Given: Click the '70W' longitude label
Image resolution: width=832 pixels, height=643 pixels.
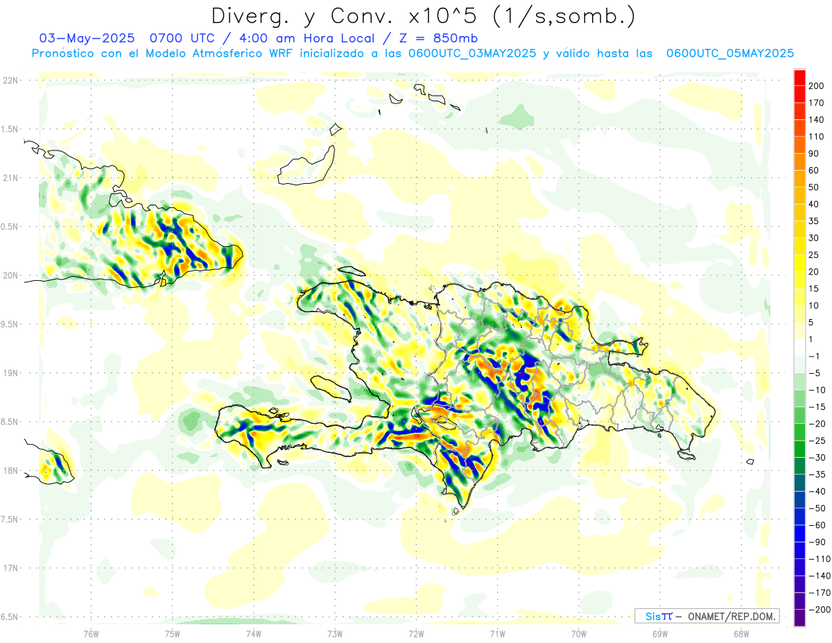Looking at the screenshot, I should coord(579,633).
